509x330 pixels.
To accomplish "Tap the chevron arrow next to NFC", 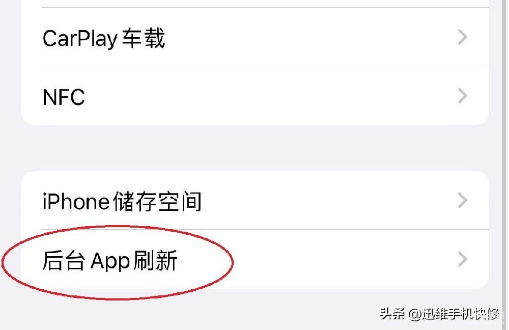I will [x=462, y=96].
